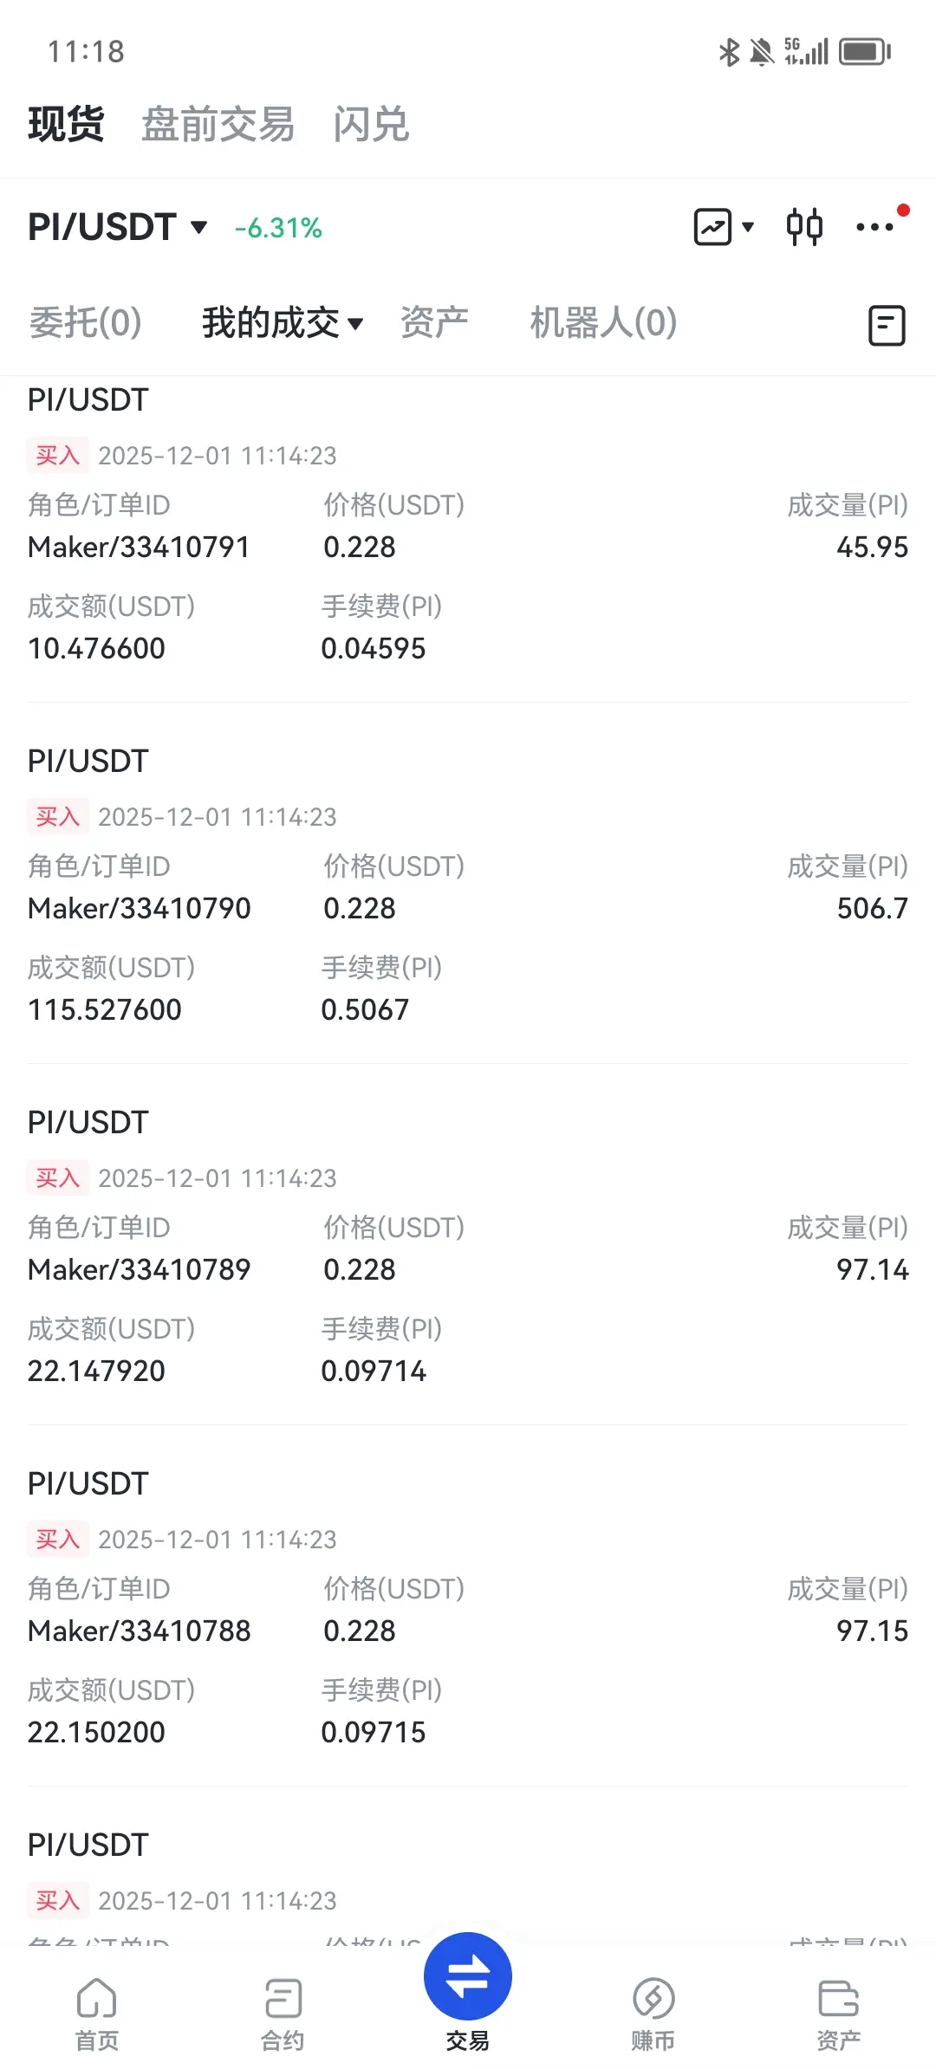Open the 资产 tab beside 我的成交
This screenshot has height=2069, width=936.
point(434,323)
